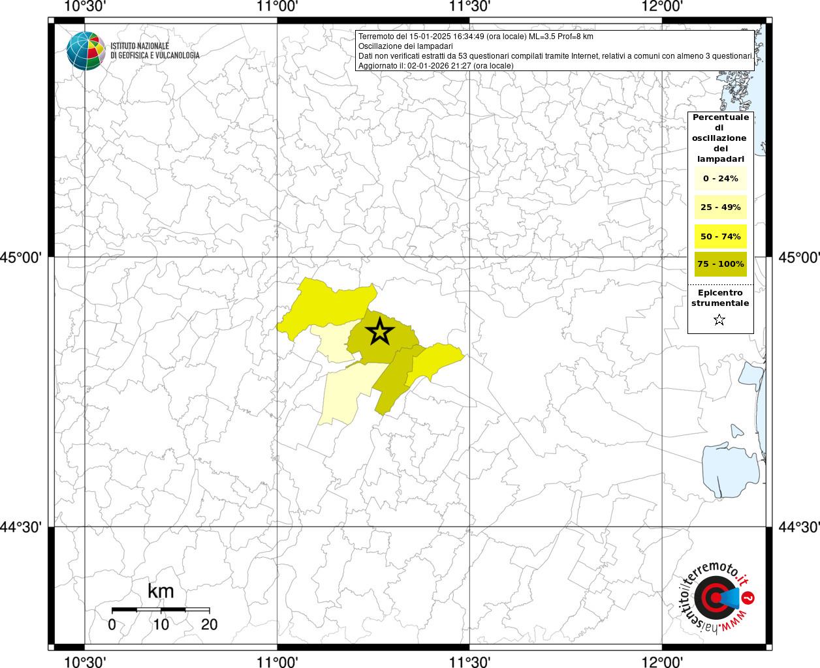Click the right axis label 45°00'
The width and height of the screenshot is (820, 668).
799,258
